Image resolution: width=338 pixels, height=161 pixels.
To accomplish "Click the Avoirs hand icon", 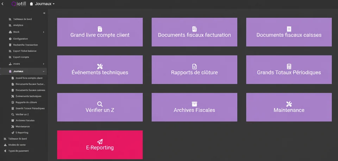I will [x=10, y=64].
